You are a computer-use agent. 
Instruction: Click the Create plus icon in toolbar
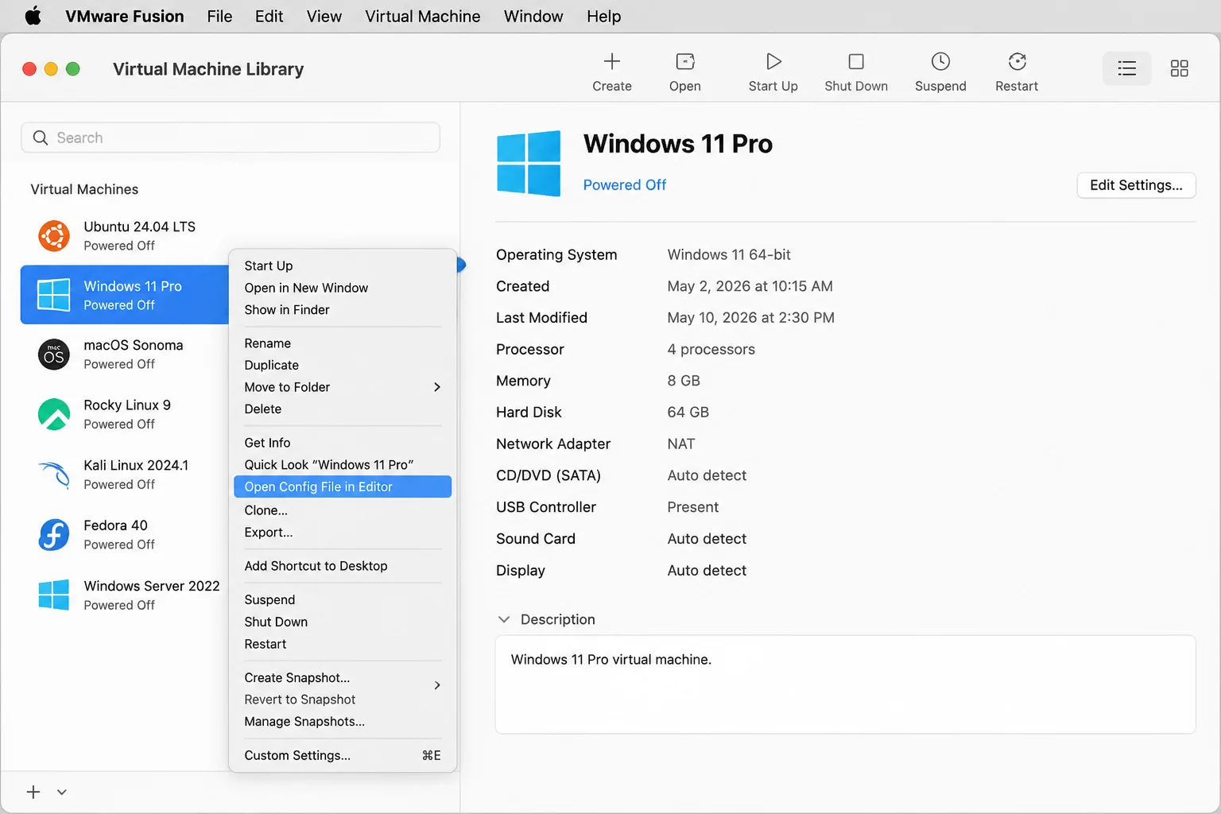[611, 61]
